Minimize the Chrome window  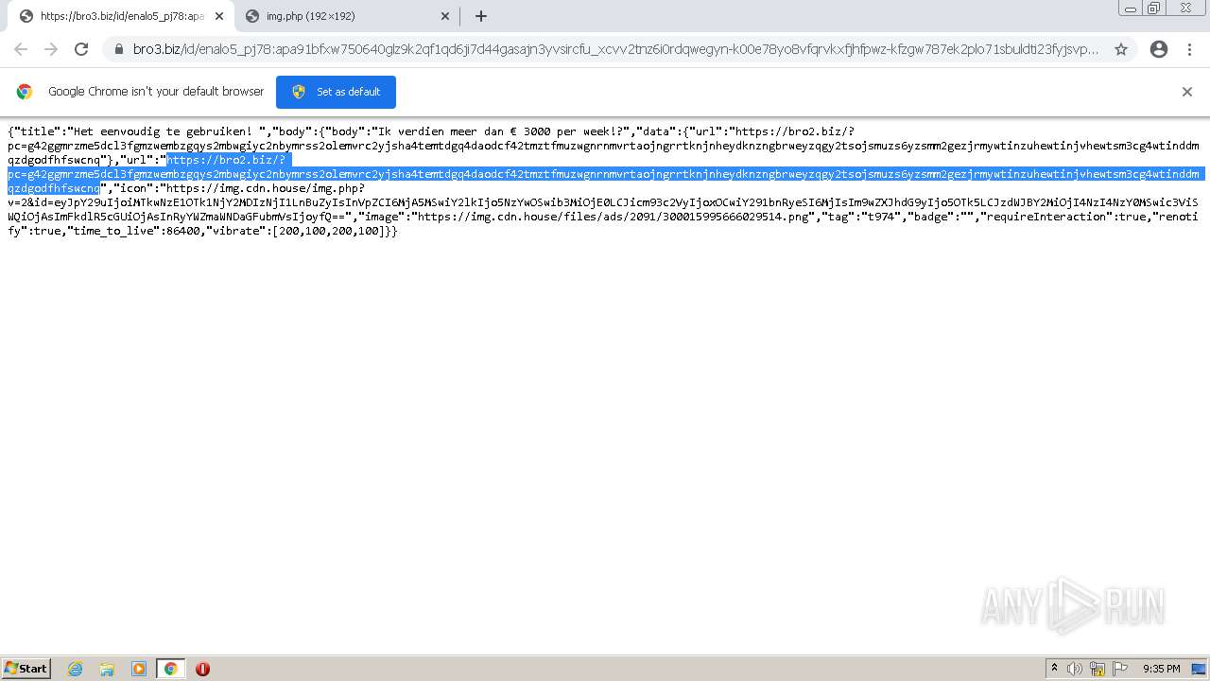pos(1131,8)
